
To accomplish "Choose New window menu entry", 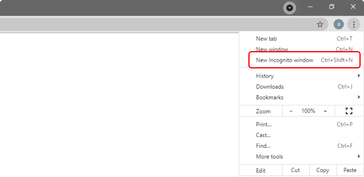I will point(272,49).
